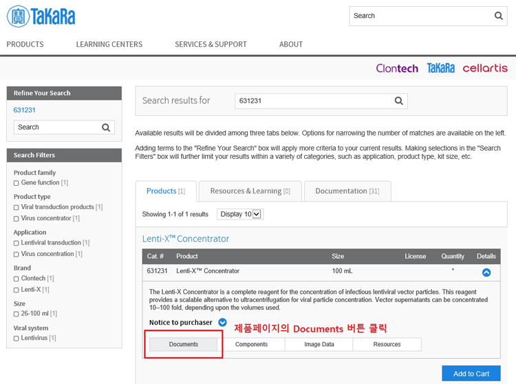Select the Lentivirus viral system checkbox
The image size is (516, 384).
(16, 339)
